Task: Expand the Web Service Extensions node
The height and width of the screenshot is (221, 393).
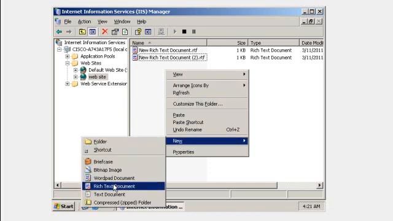Action: [68, 84]
